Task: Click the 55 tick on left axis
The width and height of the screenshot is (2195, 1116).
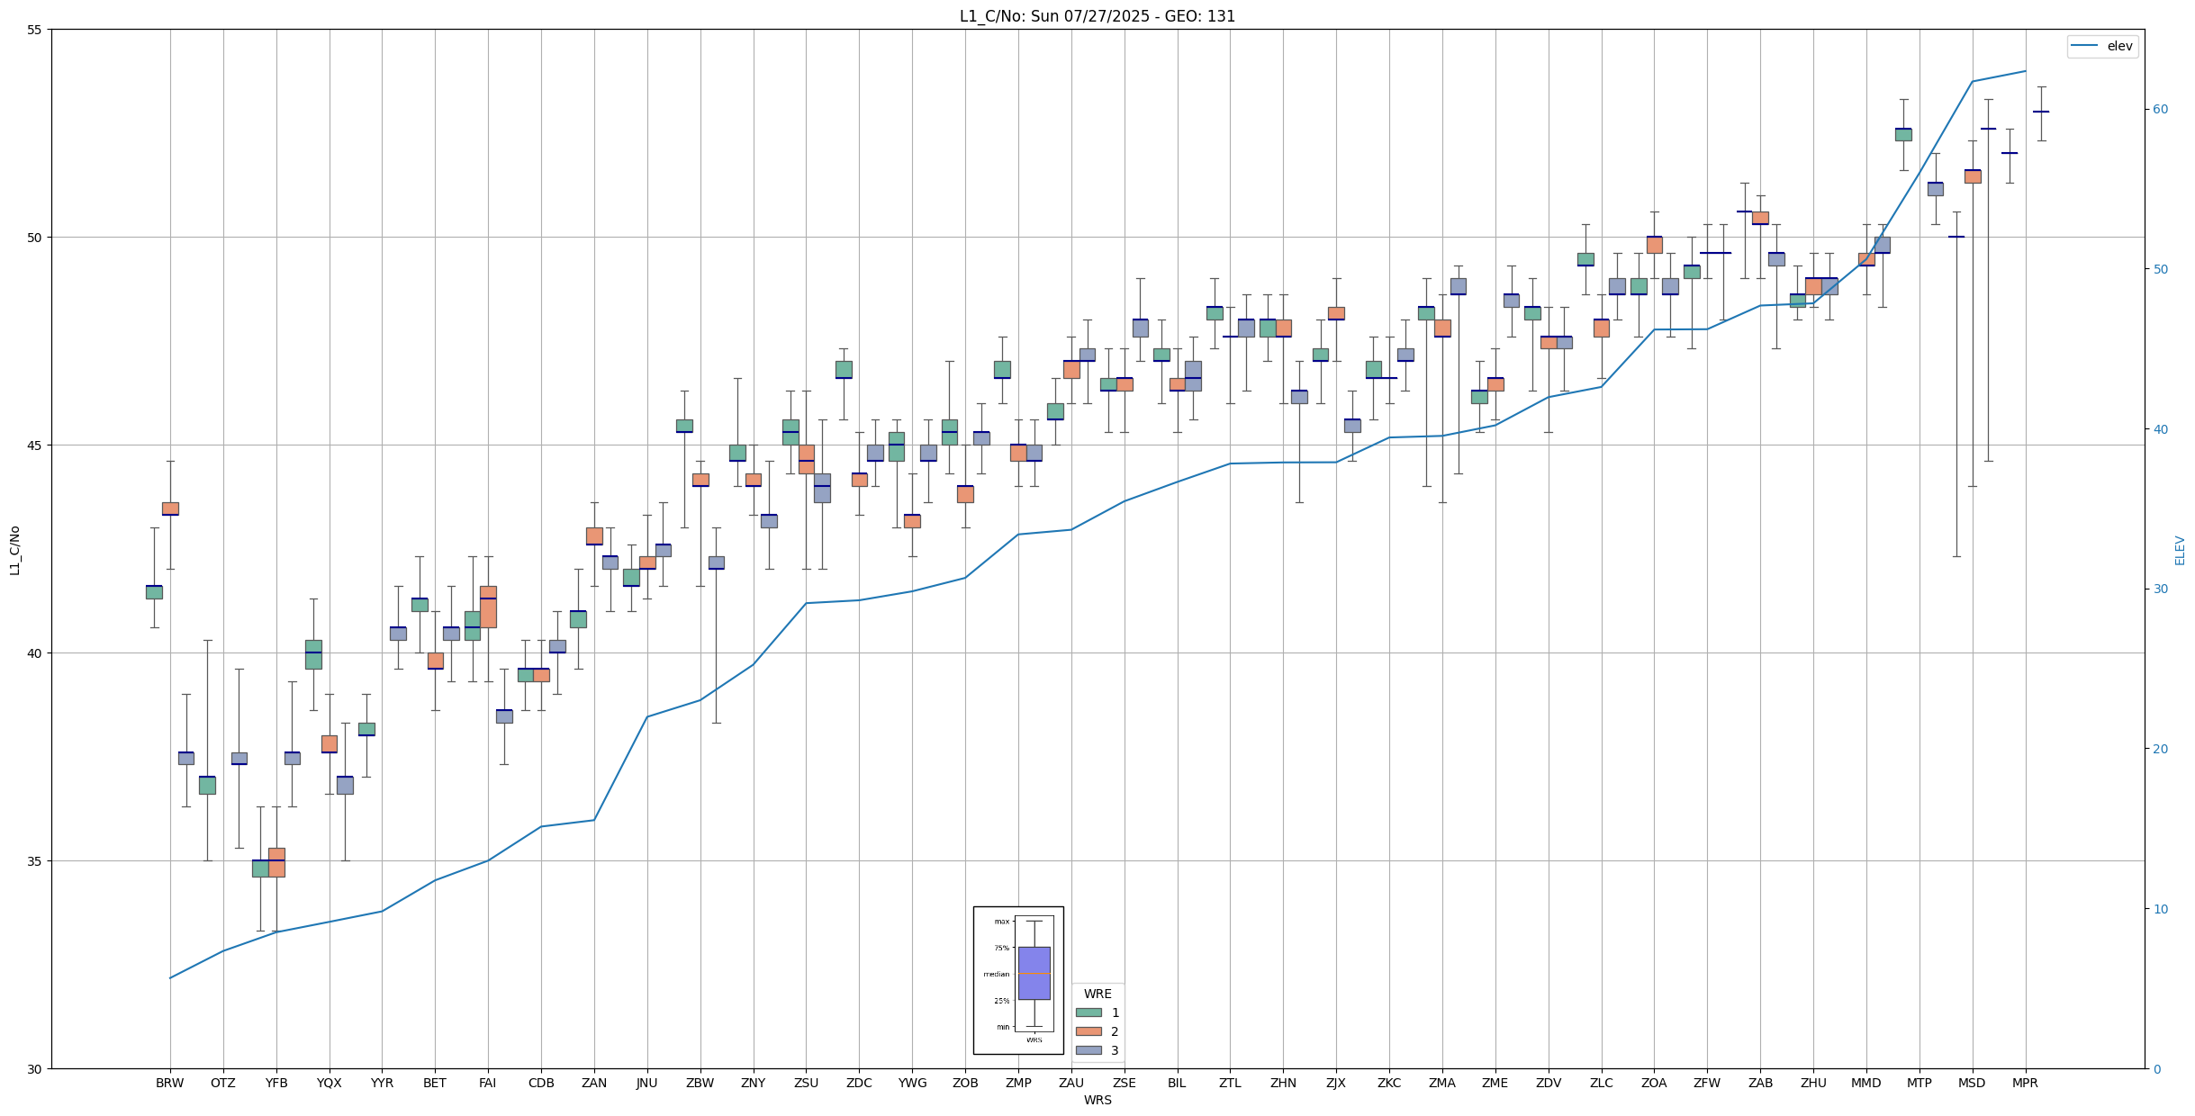Action: [x=35, y=30]
